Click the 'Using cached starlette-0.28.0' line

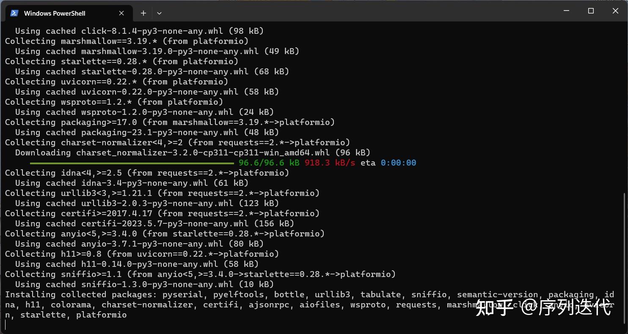click(152, 72)
